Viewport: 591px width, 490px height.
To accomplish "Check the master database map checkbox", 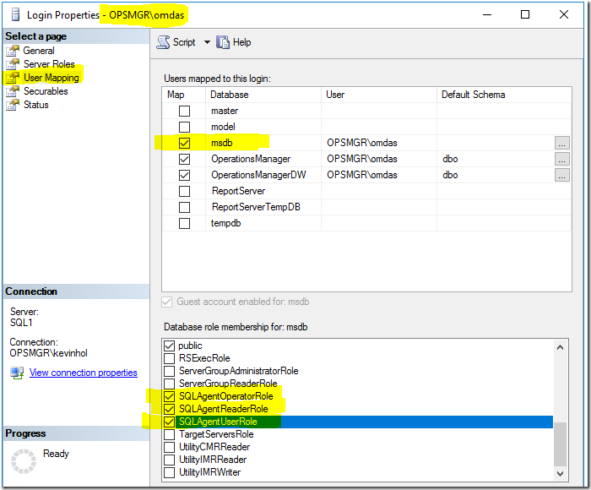I will click(184, 111).
